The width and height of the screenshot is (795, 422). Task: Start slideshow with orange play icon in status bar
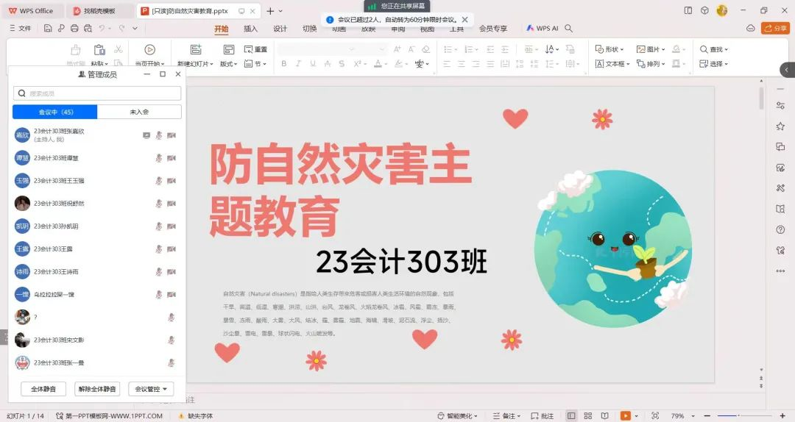[626, 415]
